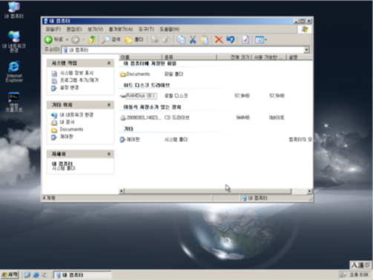Select the RAMDisk (B:) drive
Image resolution: width=373 pixels, height=280 pixels.
click(x=141, y=96)
